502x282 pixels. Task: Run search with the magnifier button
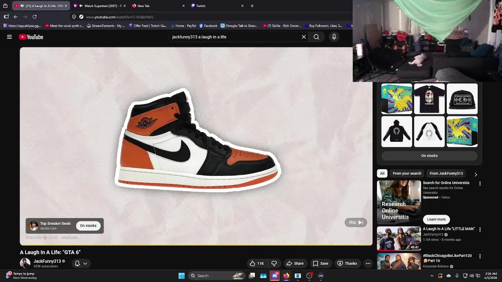point(316,37)
